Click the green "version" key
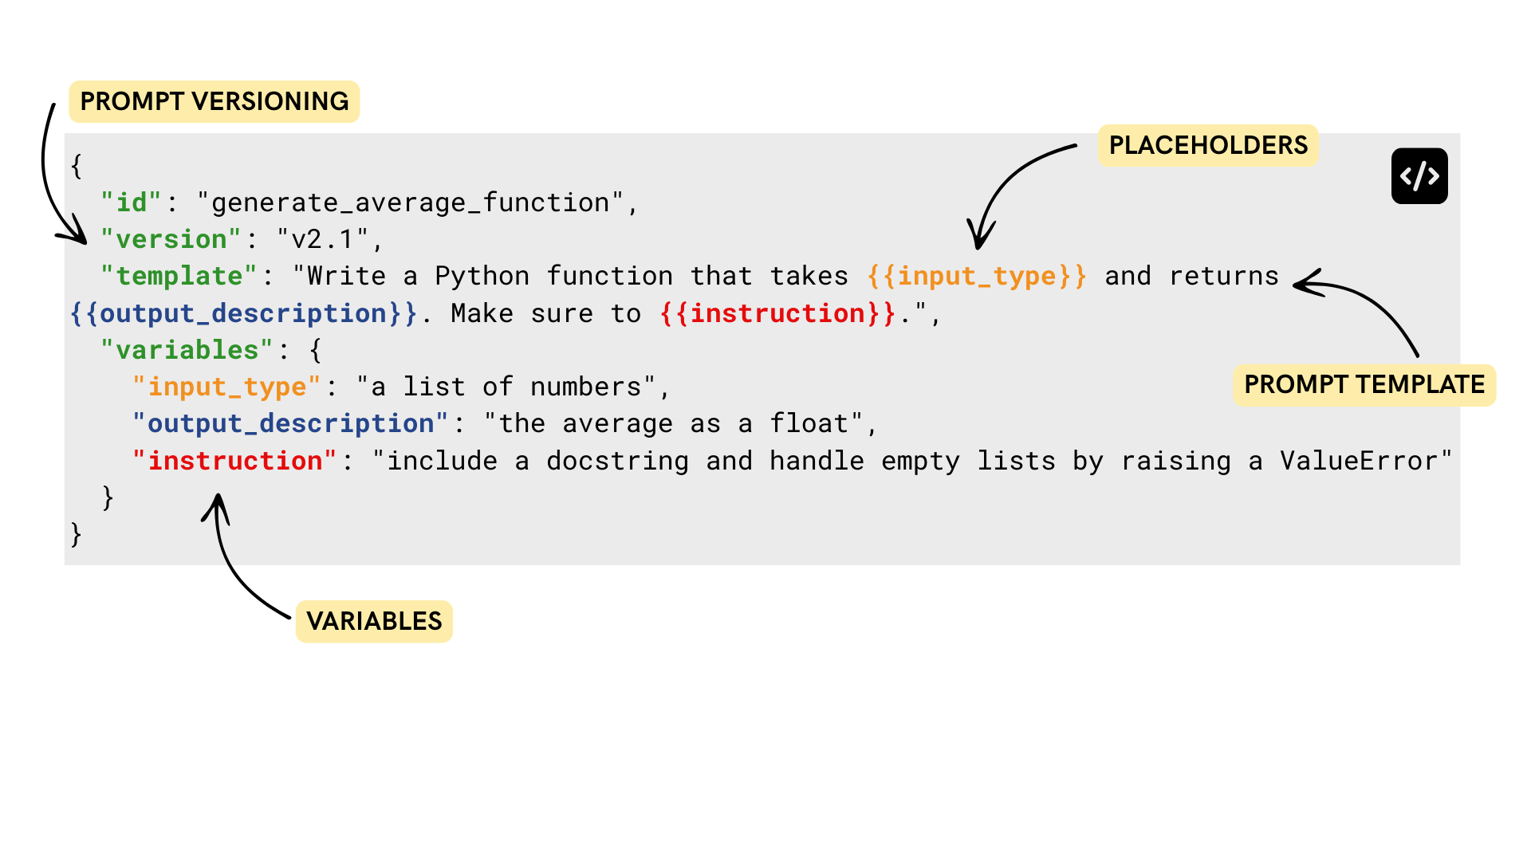This screenshot has width=1531, height=861. tap(171, 240)
